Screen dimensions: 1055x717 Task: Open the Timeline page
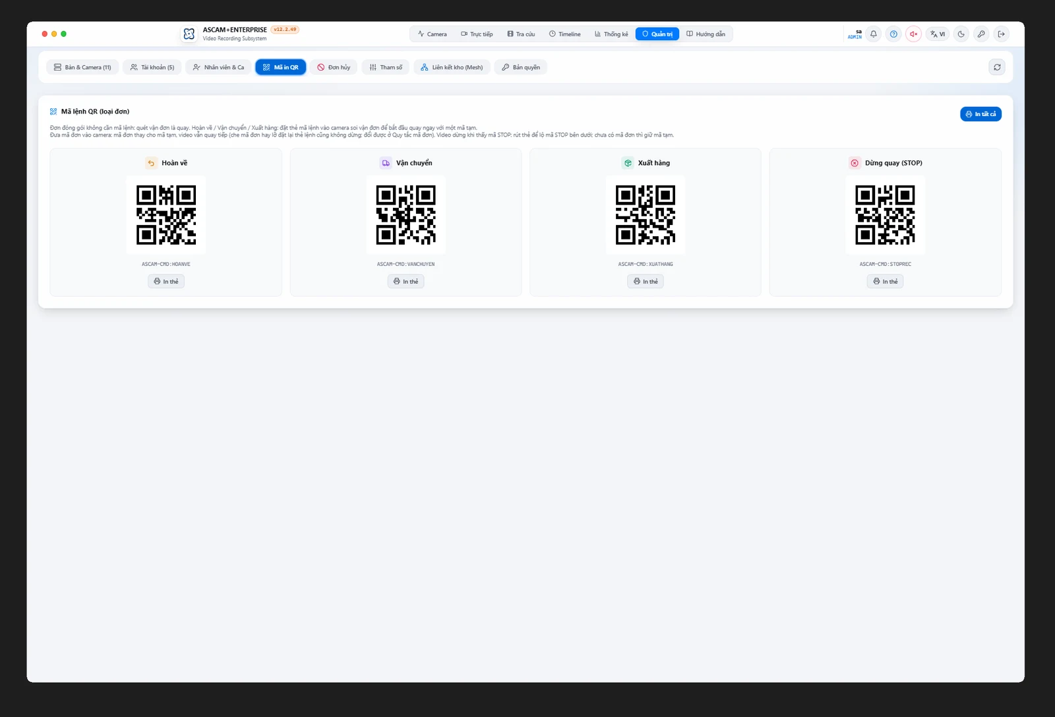565,34
